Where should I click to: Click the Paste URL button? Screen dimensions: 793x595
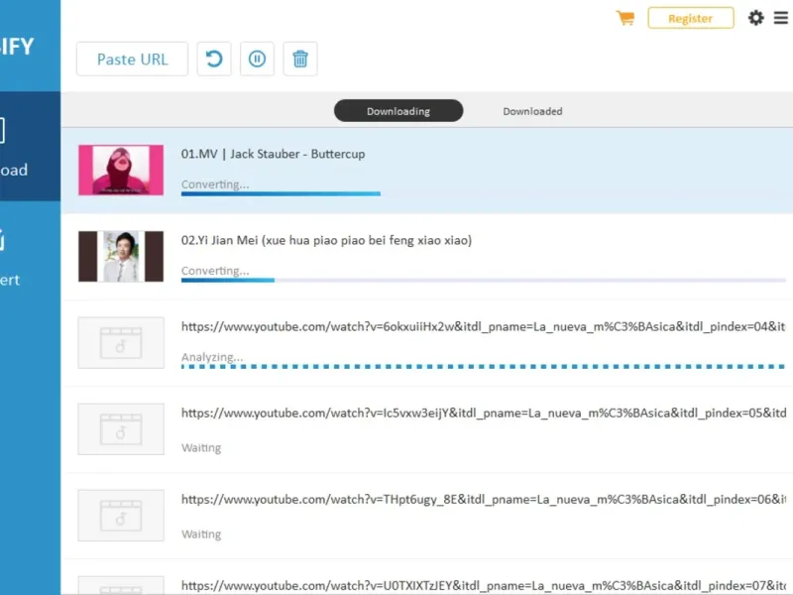click(132, 59)
